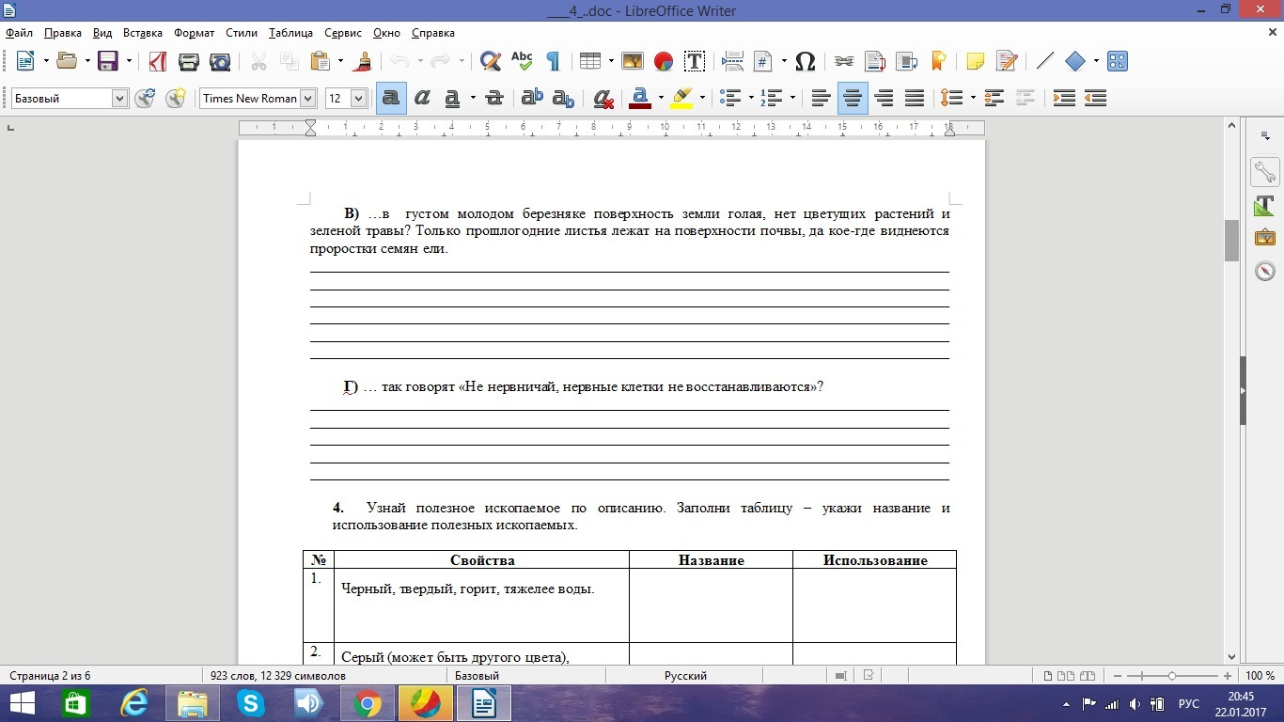
Task: Expand the Times New Roman font dropdown
Action: [307, 99]
